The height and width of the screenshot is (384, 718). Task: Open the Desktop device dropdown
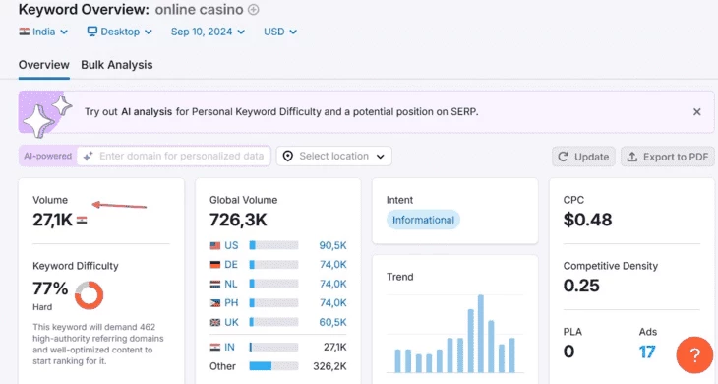[120, 32]
